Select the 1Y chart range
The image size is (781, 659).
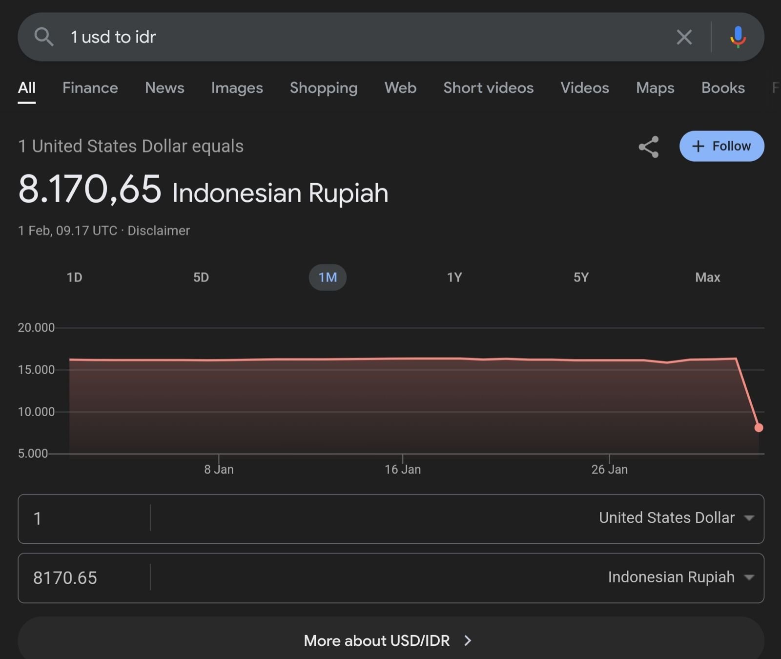click(454, 277)
